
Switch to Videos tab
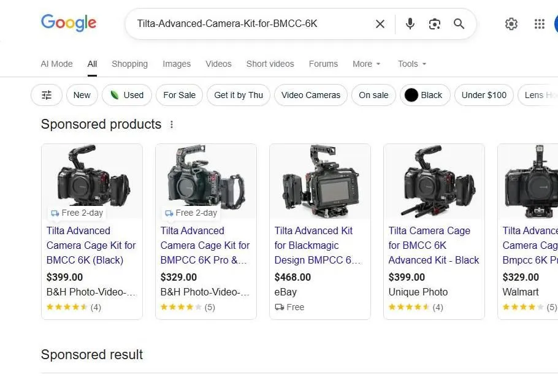click(x=218, y=64)
